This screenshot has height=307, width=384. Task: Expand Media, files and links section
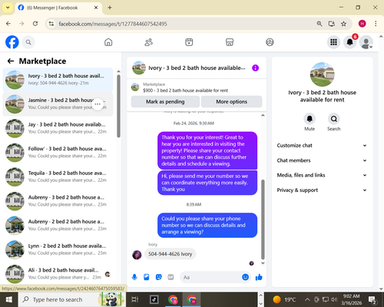point(322,175)
